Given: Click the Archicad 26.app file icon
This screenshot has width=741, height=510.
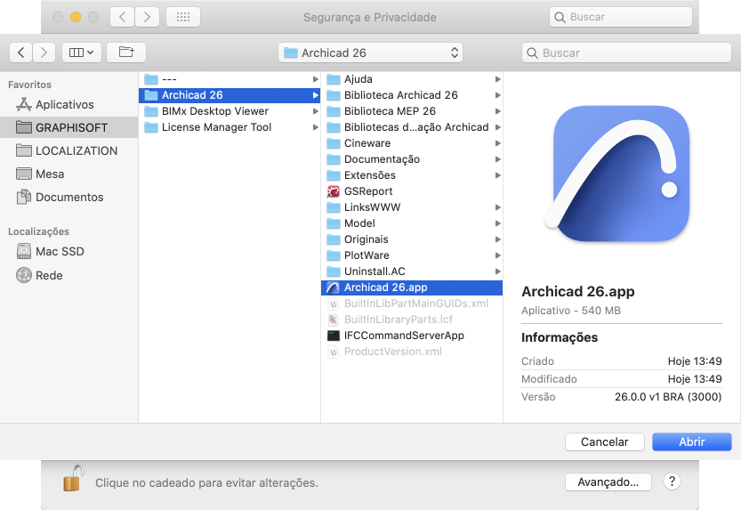Looking at the screenshot, I should [x=334, y=287].
